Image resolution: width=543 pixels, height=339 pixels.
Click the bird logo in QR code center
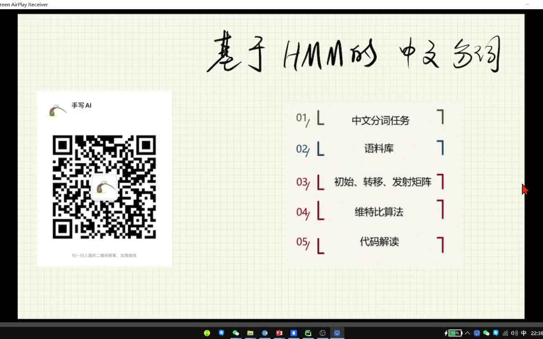pos(104,187)
